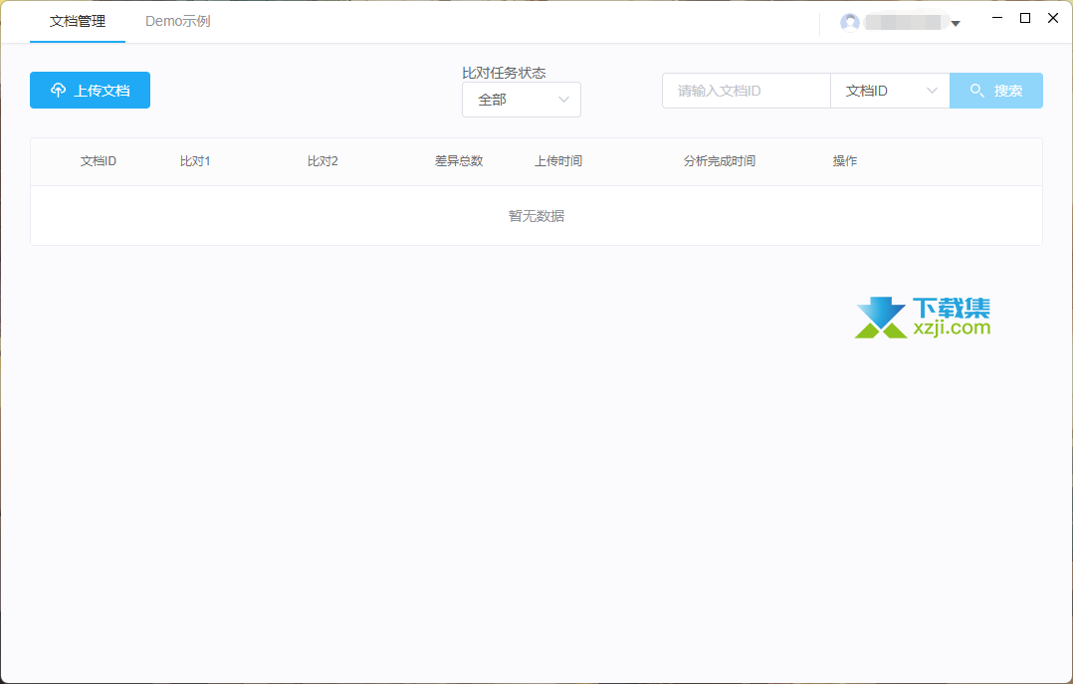This screenshot has height=684, width=1073.
Task: Click the 操作 column header
Action: tap(844, 161)
